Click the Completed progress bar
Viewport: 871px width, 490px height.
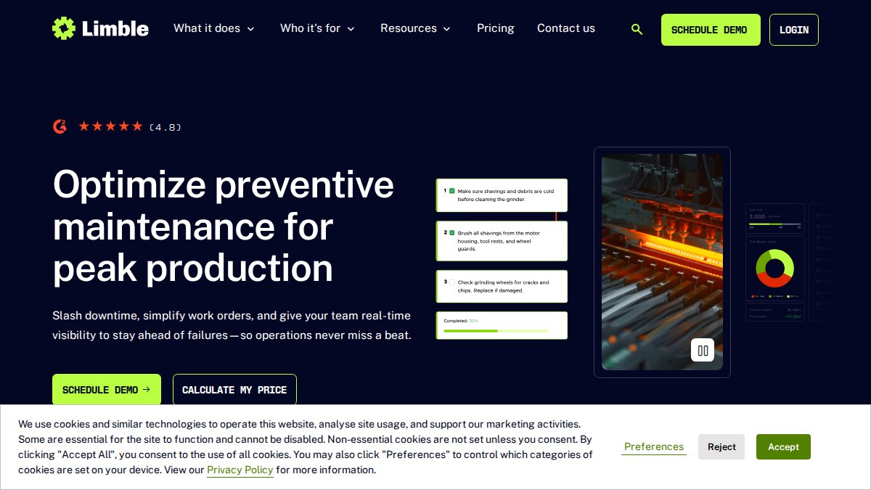(496, 331)
